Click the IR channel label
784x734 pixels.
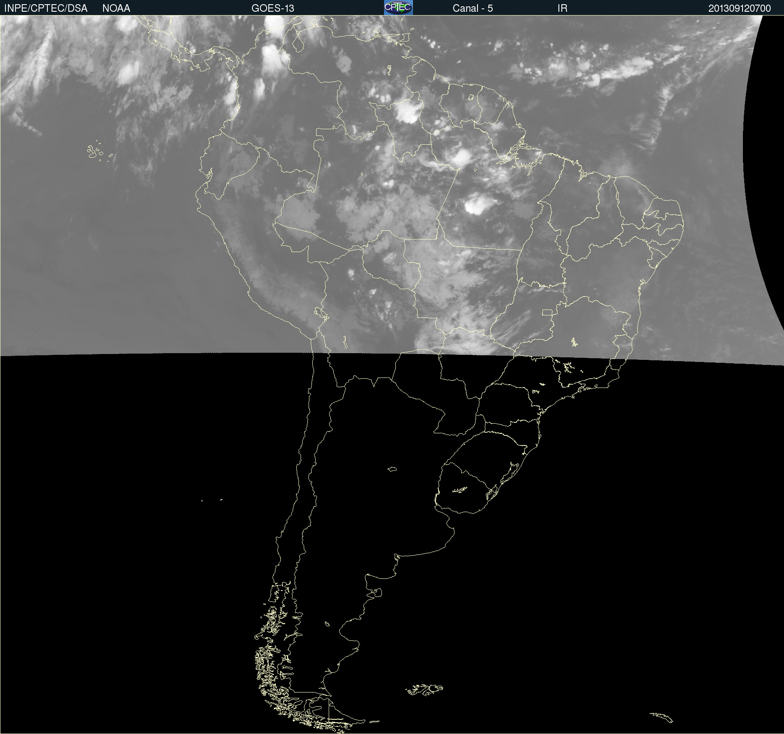[562, 8]
